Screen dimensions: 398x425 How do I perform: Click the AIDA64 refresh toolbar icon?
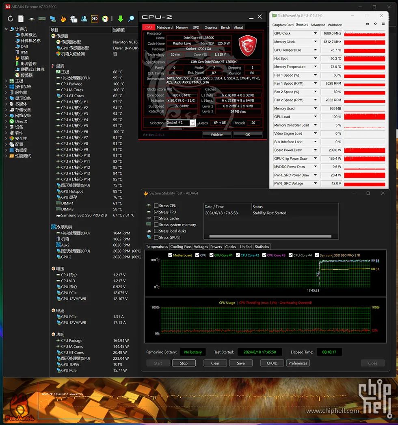pos(10,18)
